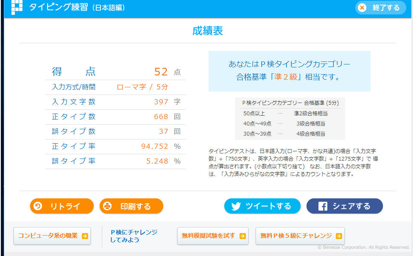Click the correct type count 668

pyautogui.click(x=161, y=117)
